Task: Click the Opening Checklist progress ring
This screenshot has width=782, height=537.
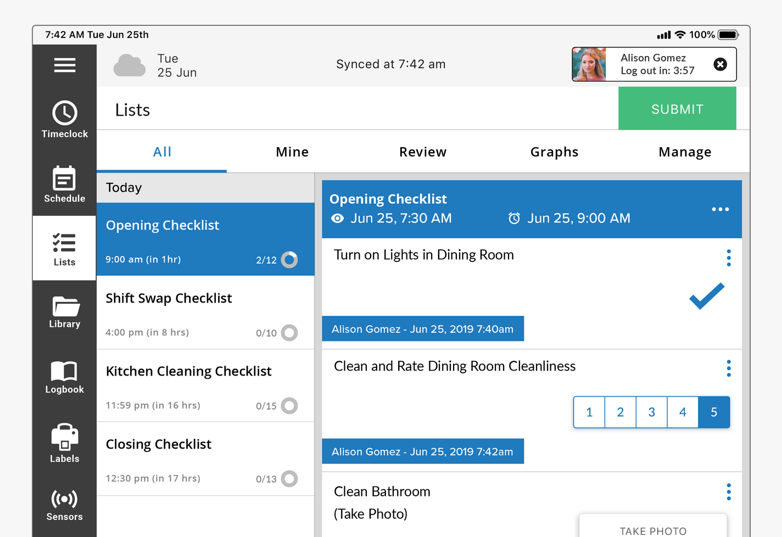Action: 289,260
